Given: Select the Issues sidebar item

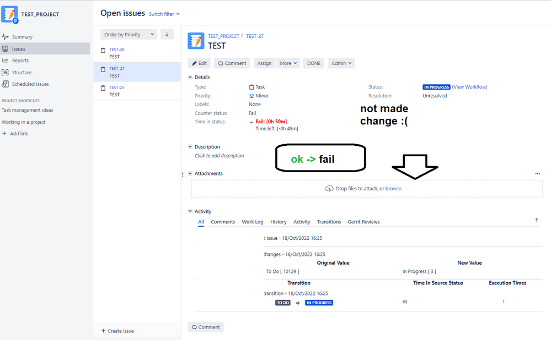Looking at the screenshot, I should 45,49.
